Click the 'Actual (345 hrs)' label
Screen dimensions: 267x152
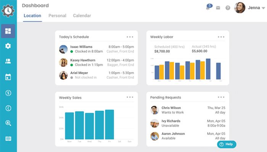click(204, 46)
